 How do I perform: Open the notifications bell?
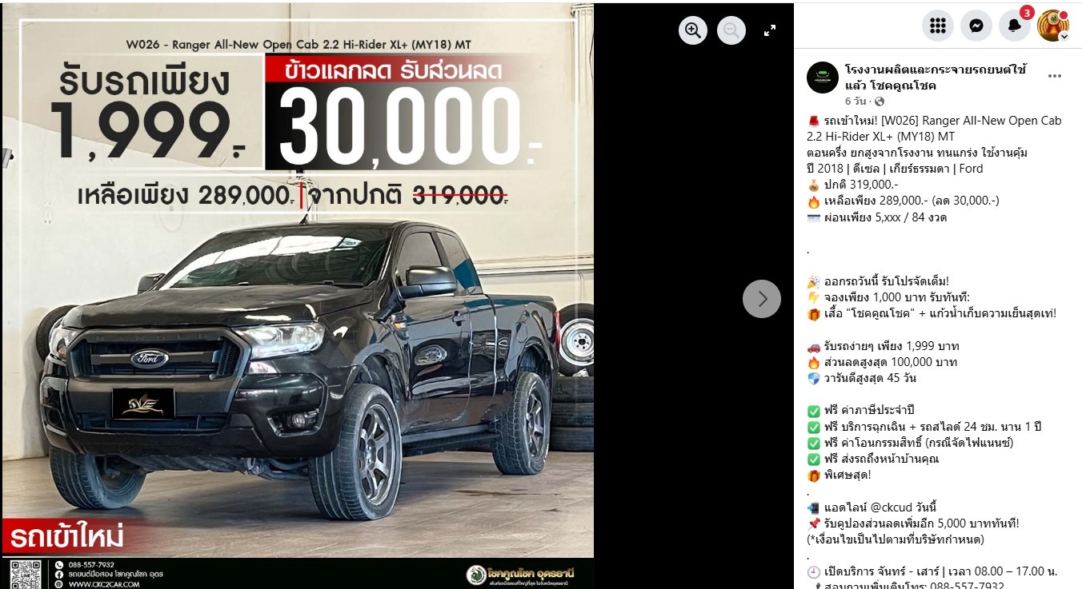click(x=1015, y=26)
